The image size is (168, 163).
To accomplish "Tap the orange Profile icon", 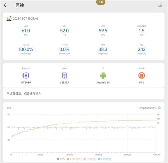I will tap(142, 76).
